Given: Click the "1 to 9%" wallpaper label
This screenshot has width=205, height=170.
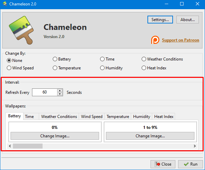Looking at the screenshot, I should click(150, 127).
